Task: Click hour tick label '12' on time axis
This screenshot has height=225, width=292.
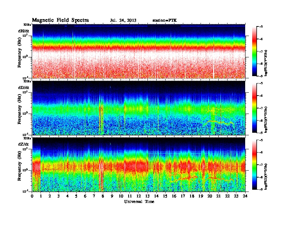Action: 139,196
